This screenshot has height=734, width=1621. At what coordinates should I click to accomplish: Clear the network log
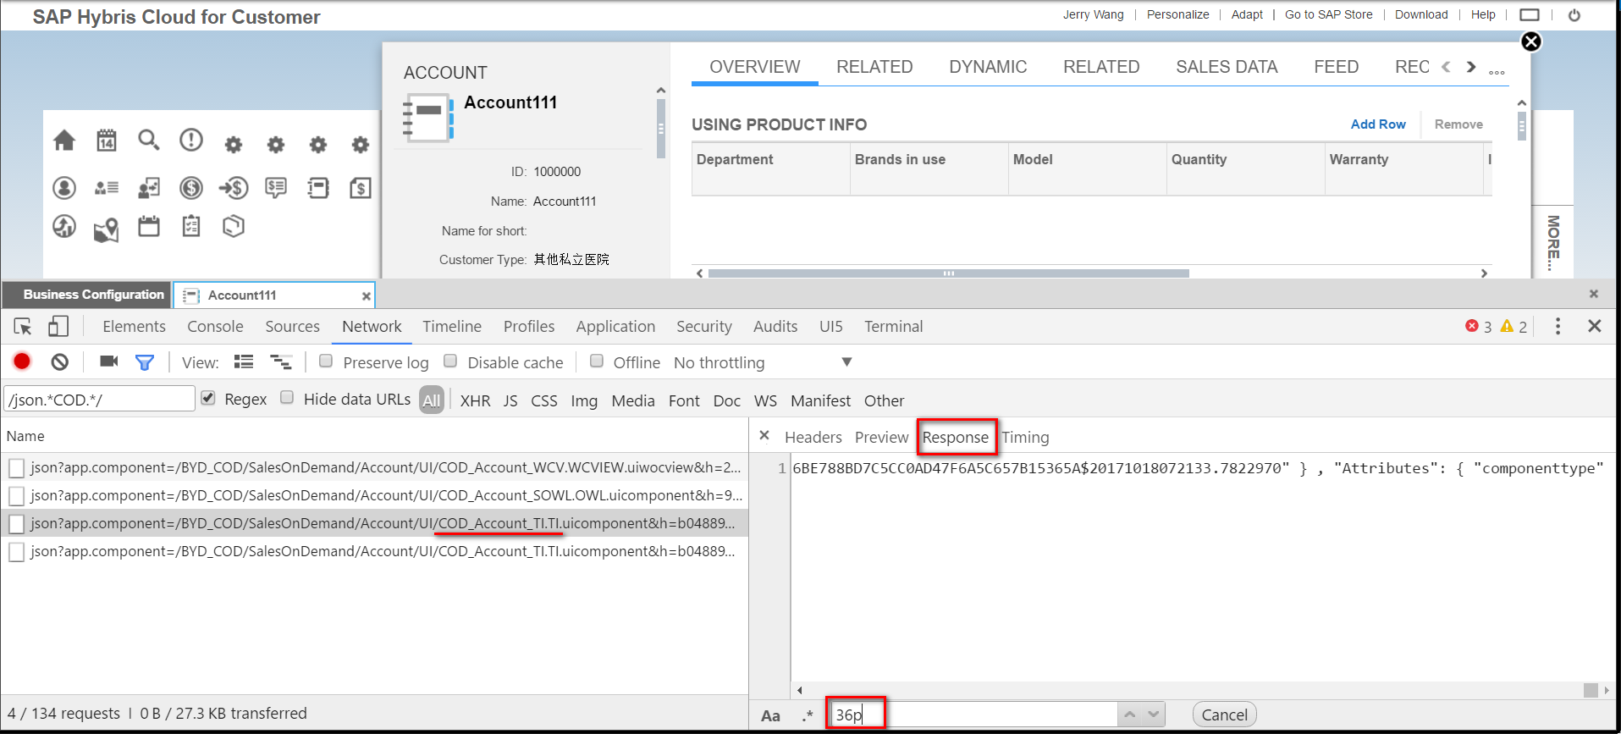click(x=59, y=362)
